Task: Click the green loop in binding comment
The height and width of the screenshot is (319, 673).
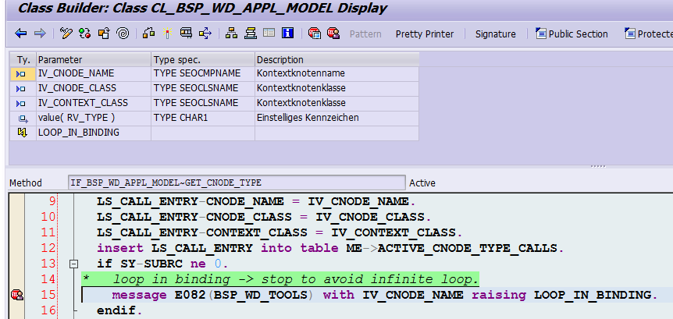Action: 280,279
